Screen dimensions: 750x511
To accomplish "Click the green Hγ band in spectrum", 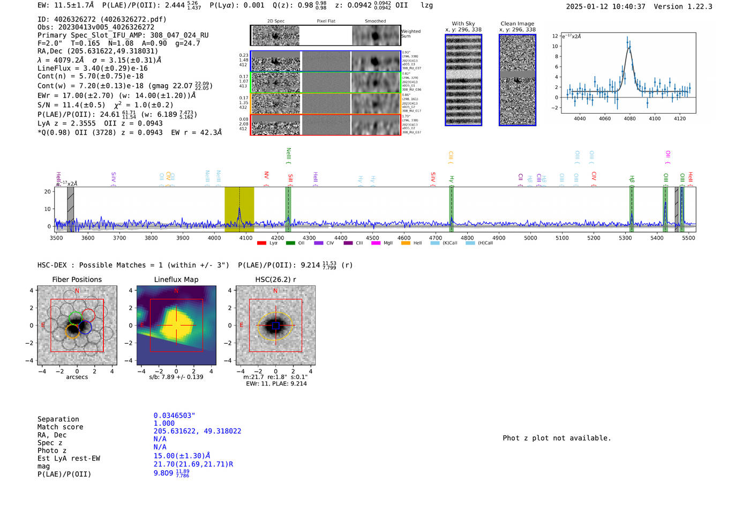I will point(452,209).
